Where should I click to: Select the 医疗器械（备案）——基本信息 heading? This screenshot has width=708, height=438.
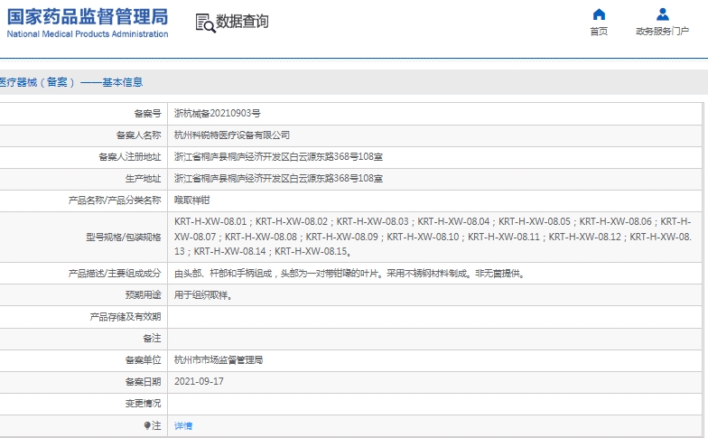(x=71, y=82)
